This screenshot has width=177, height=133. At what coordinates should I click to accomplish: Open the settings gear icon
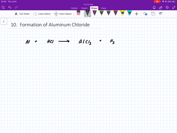[167, 7]
